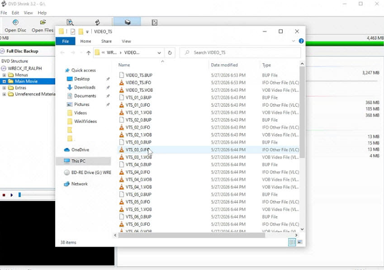Select Network in the navigation pane
This screenshot has width=384, height=270.
(79, 184)
